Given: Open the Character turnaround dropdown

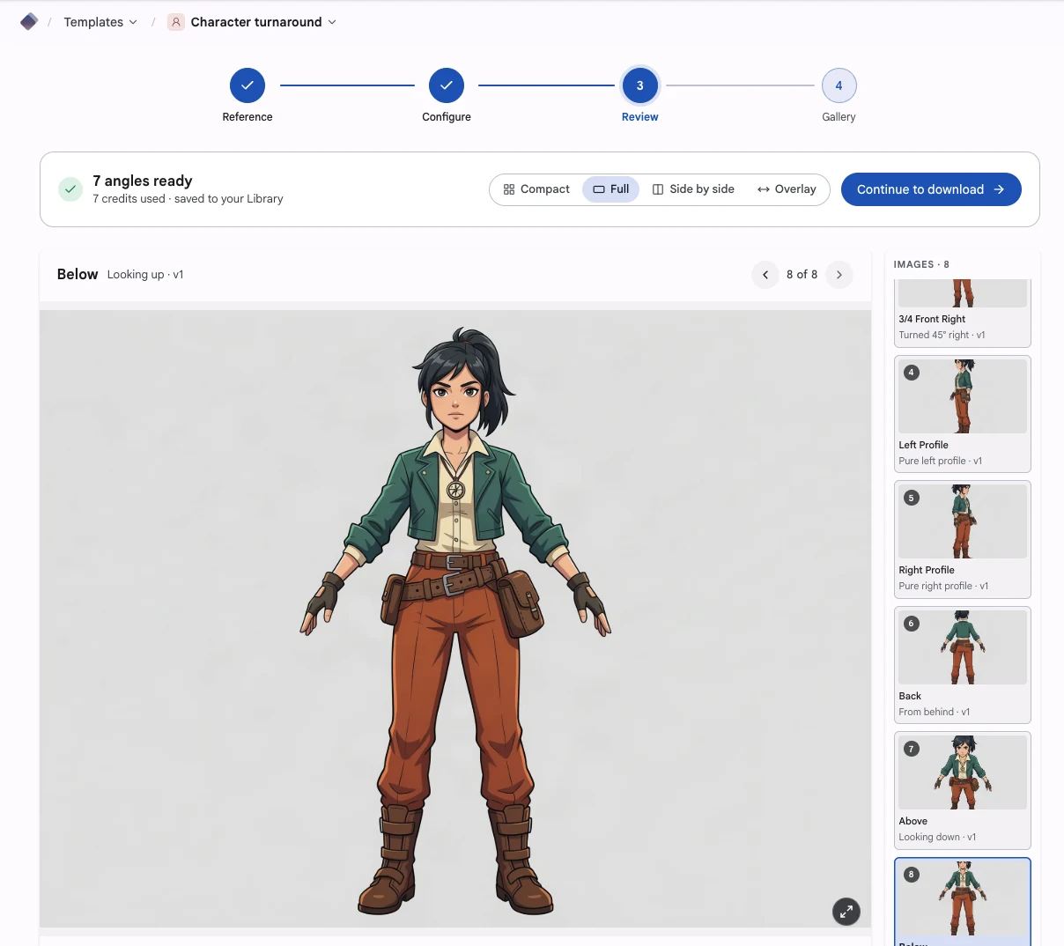Looking at the screenshot, I should click(263, 22).
